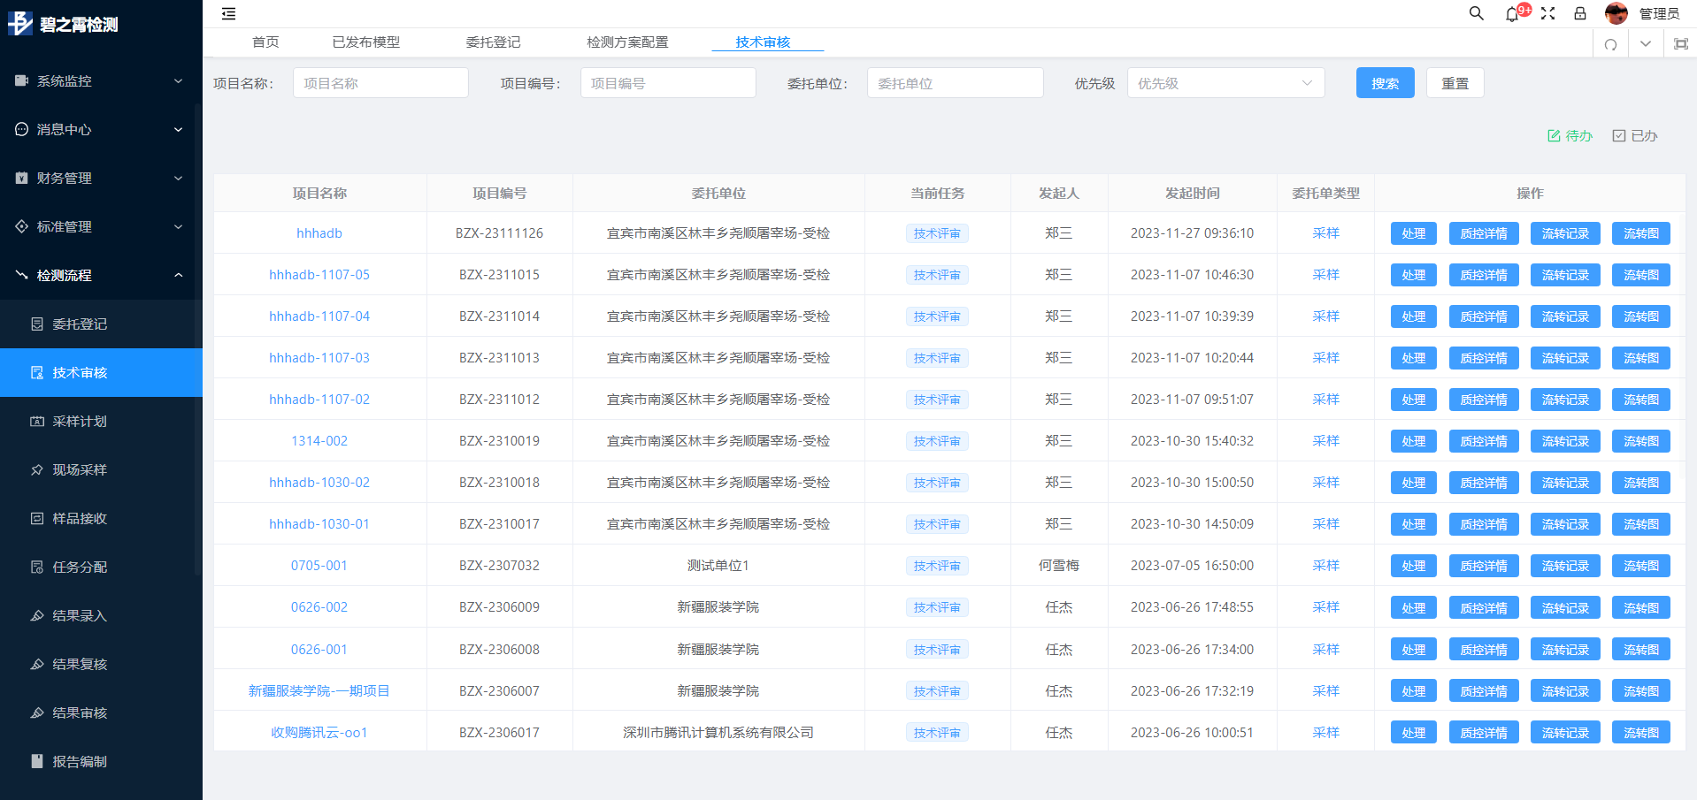Click 处理 for project hhhadb
1697x800 pixels.
pyautogui.click(x=1413, y=233)
